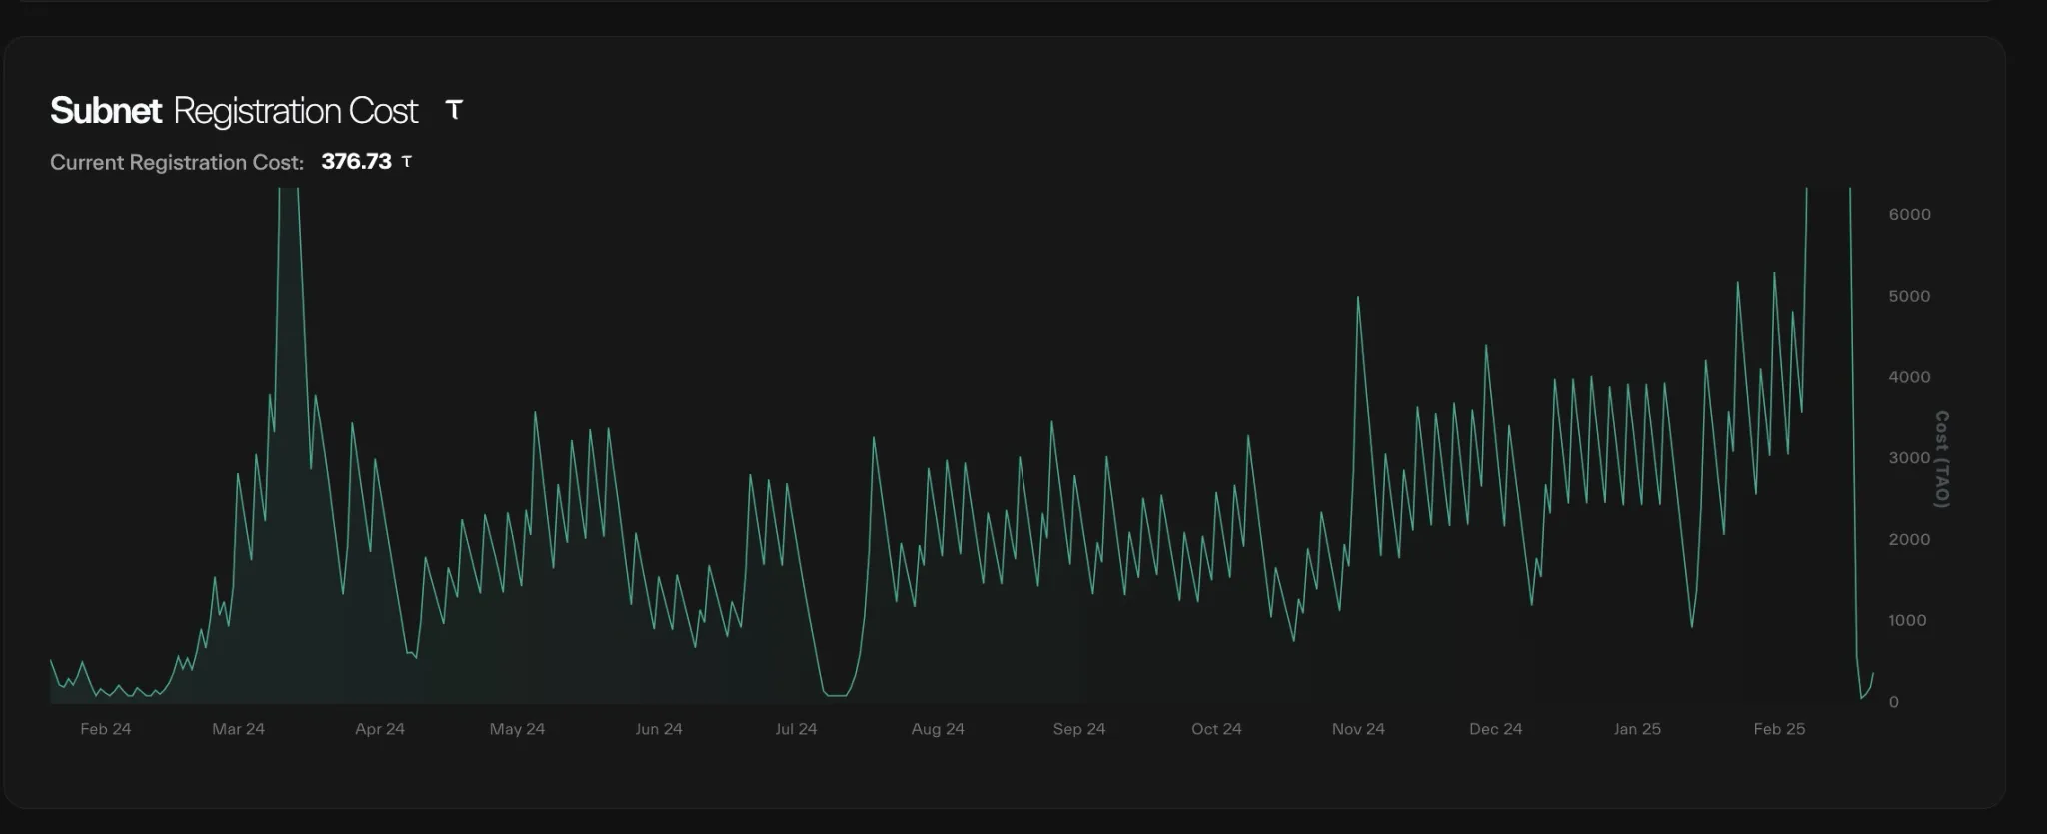The width and height of the screenshot is (2047, 834).
Task: Select the 376.73 registration cost value
Action: (356, 162)
